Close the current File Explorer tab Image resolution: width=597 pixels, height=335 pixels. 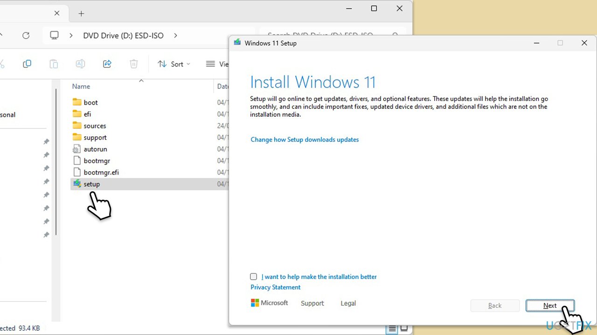pyautogui.click(x=57, y=13)
